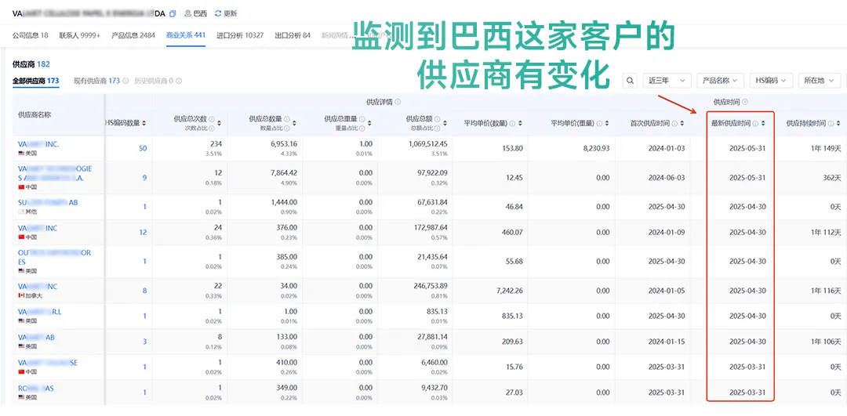Sort by HS编码数量 column arrows
The height and width of the screenshot is (416, 847).
point(144,123)
